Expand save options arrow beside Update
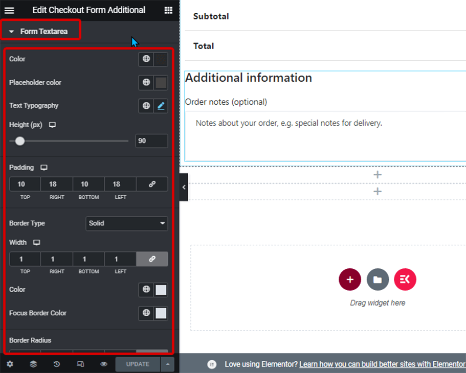This screenshot has width=466, height=373. (168, 364)
